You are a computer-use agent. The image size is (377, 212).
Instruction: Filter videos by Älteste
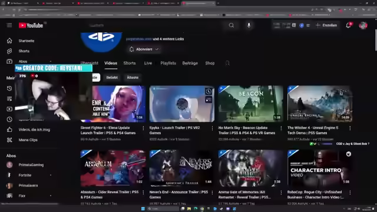(133, 78)
